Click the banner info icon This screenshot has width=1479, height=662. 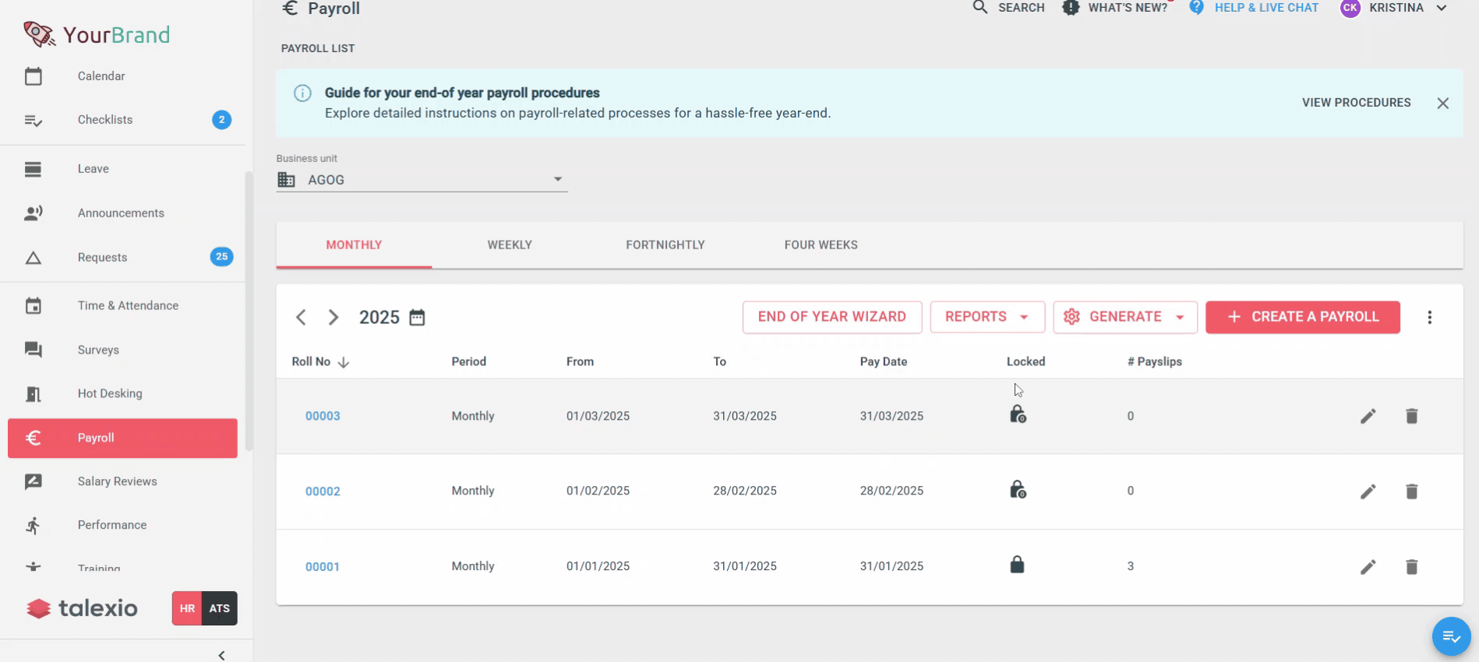click(302, 93)
